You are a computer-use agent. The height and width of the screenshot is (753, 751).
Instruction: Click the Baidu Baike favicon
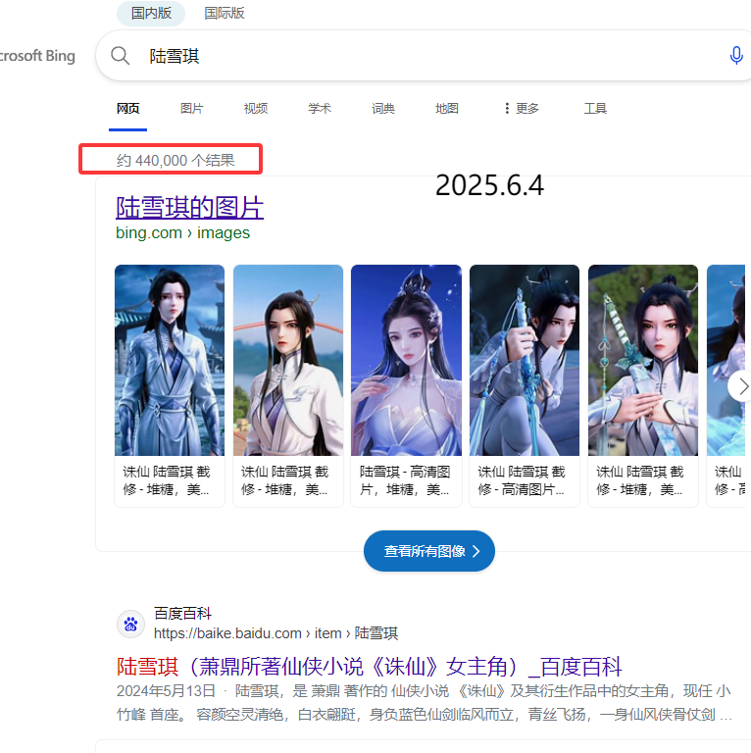tap(130, 625)
